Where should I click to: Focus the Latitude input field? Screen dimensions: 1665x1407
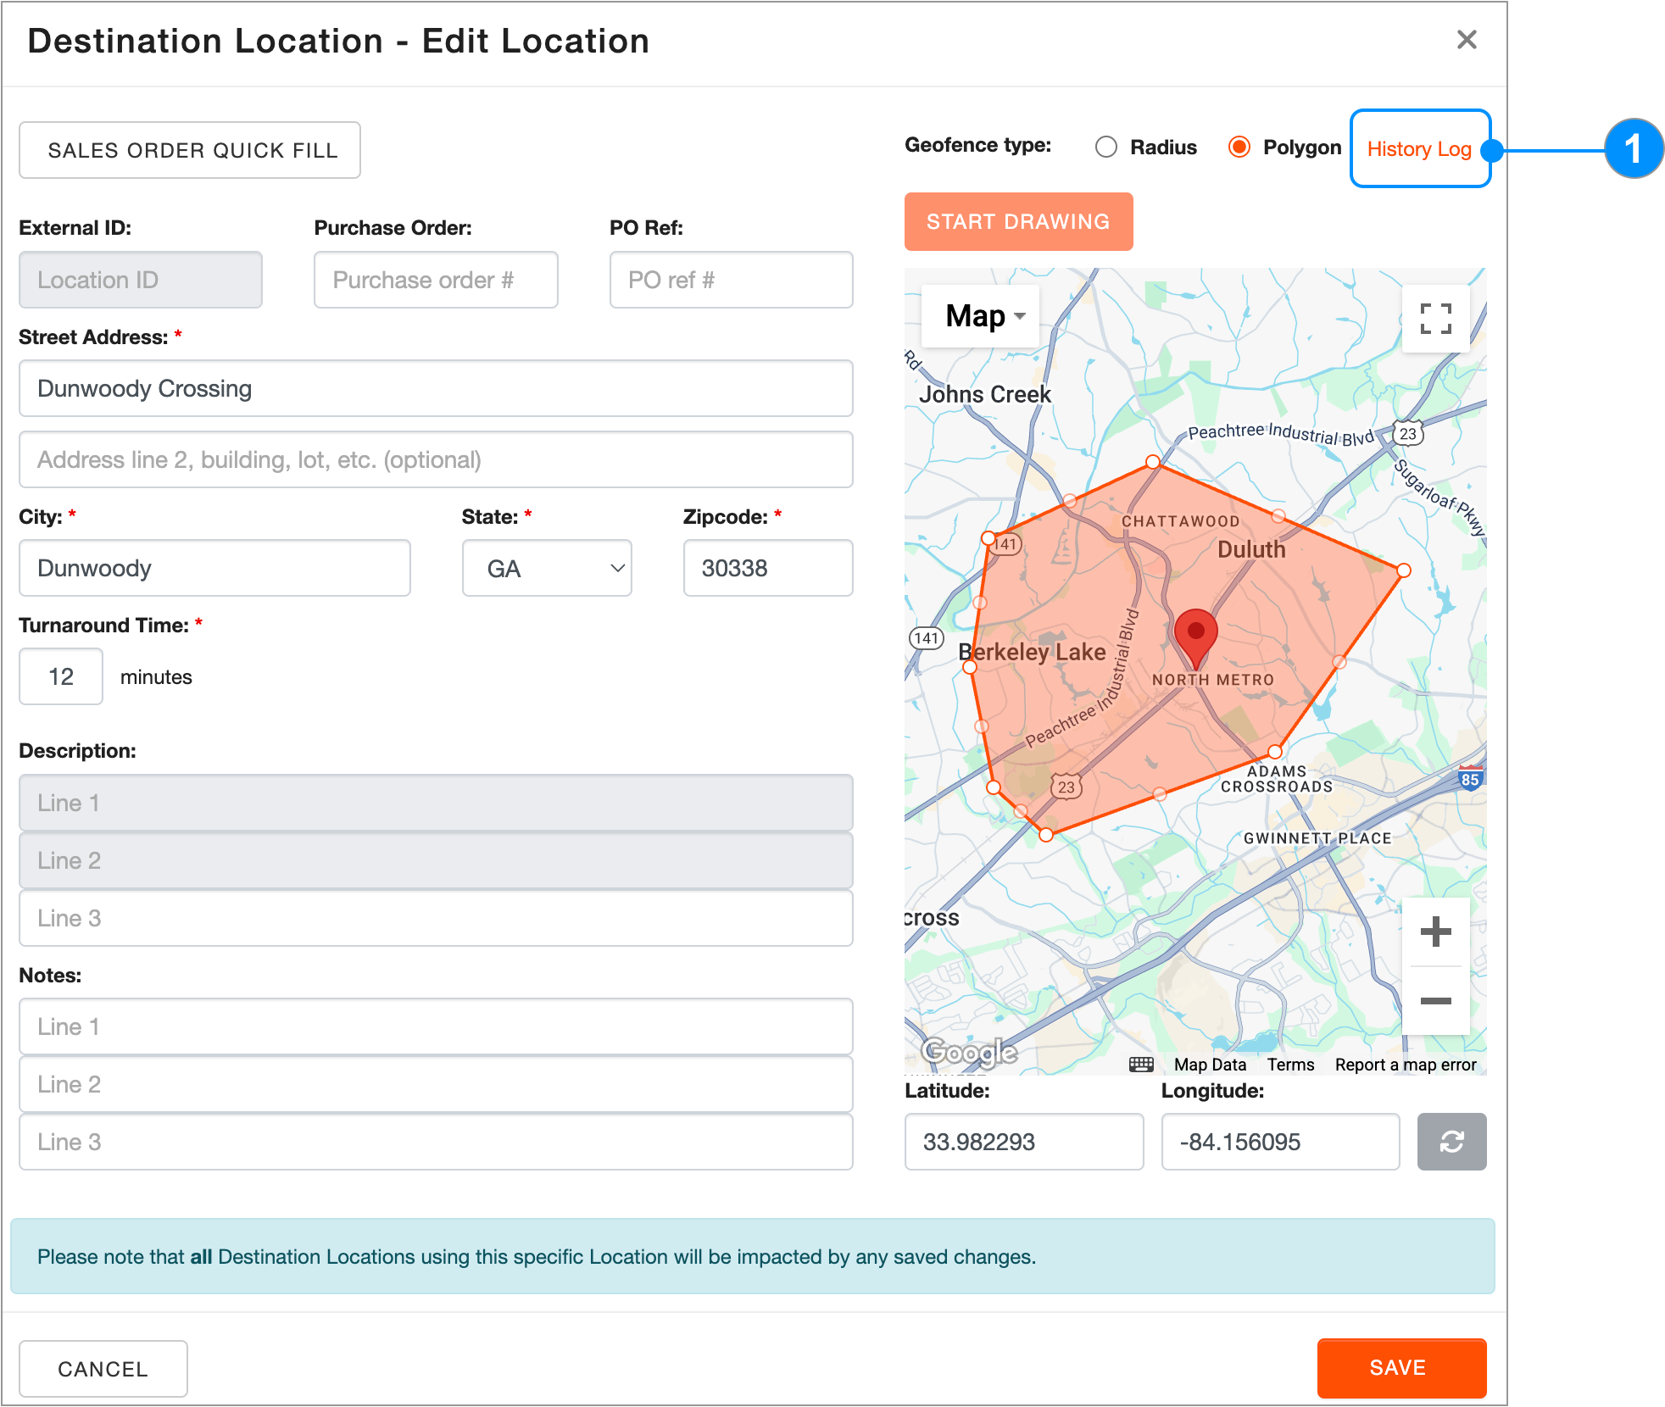(1024, 1142)
